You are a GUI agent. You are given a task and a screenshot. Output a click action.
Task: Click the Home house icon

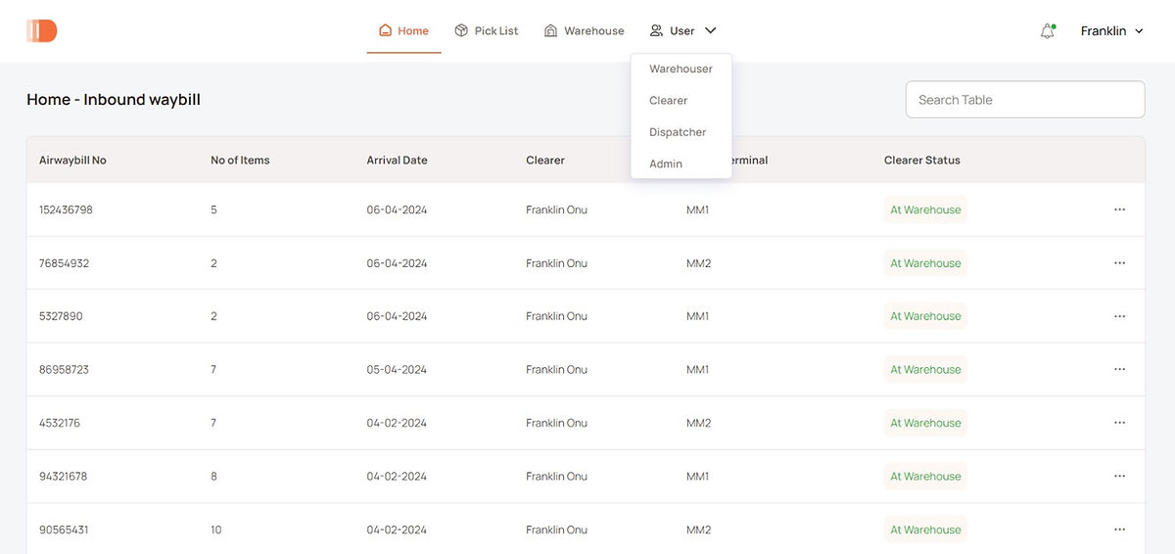(386, 30)
